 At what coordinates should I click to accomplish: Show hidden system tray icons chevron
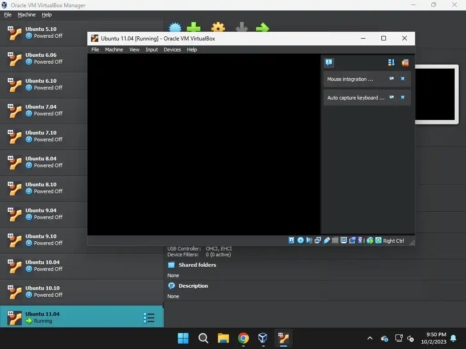click(370, 338)
